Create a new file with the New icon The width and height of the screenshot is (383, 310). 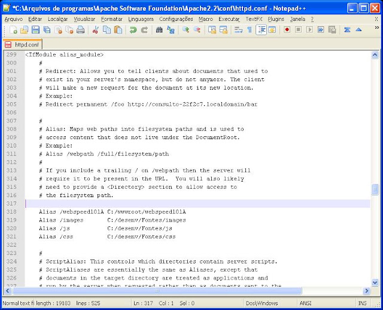point(13,30)
